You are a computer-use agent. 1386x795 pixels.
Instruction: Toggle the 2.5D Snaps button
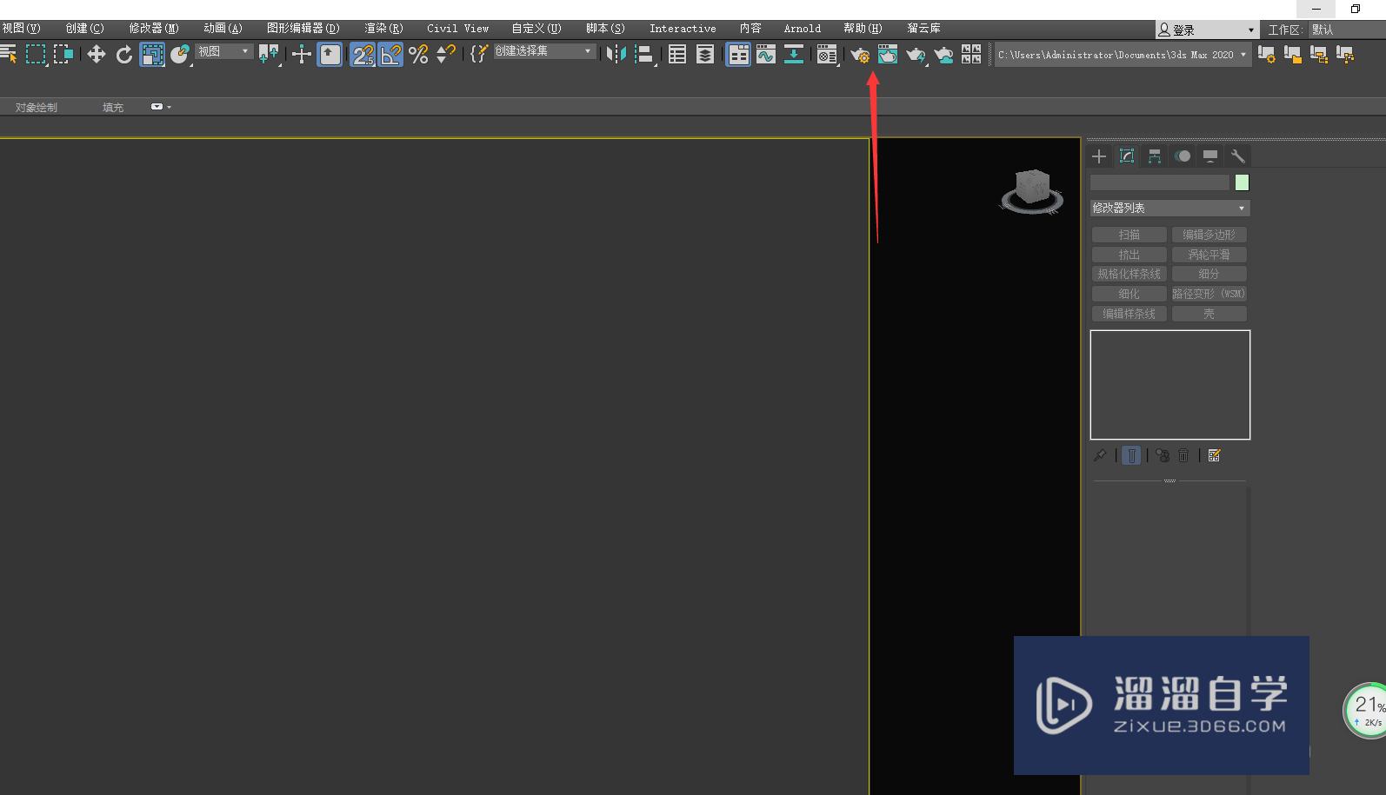point(363,55)
